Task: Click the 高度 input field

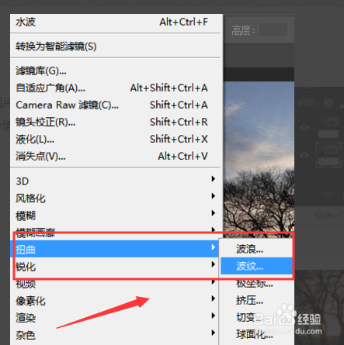Action: click(x=273, y=30)
